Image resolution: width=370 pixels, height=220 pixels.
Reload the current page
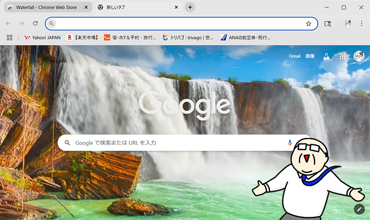point(36,24)
